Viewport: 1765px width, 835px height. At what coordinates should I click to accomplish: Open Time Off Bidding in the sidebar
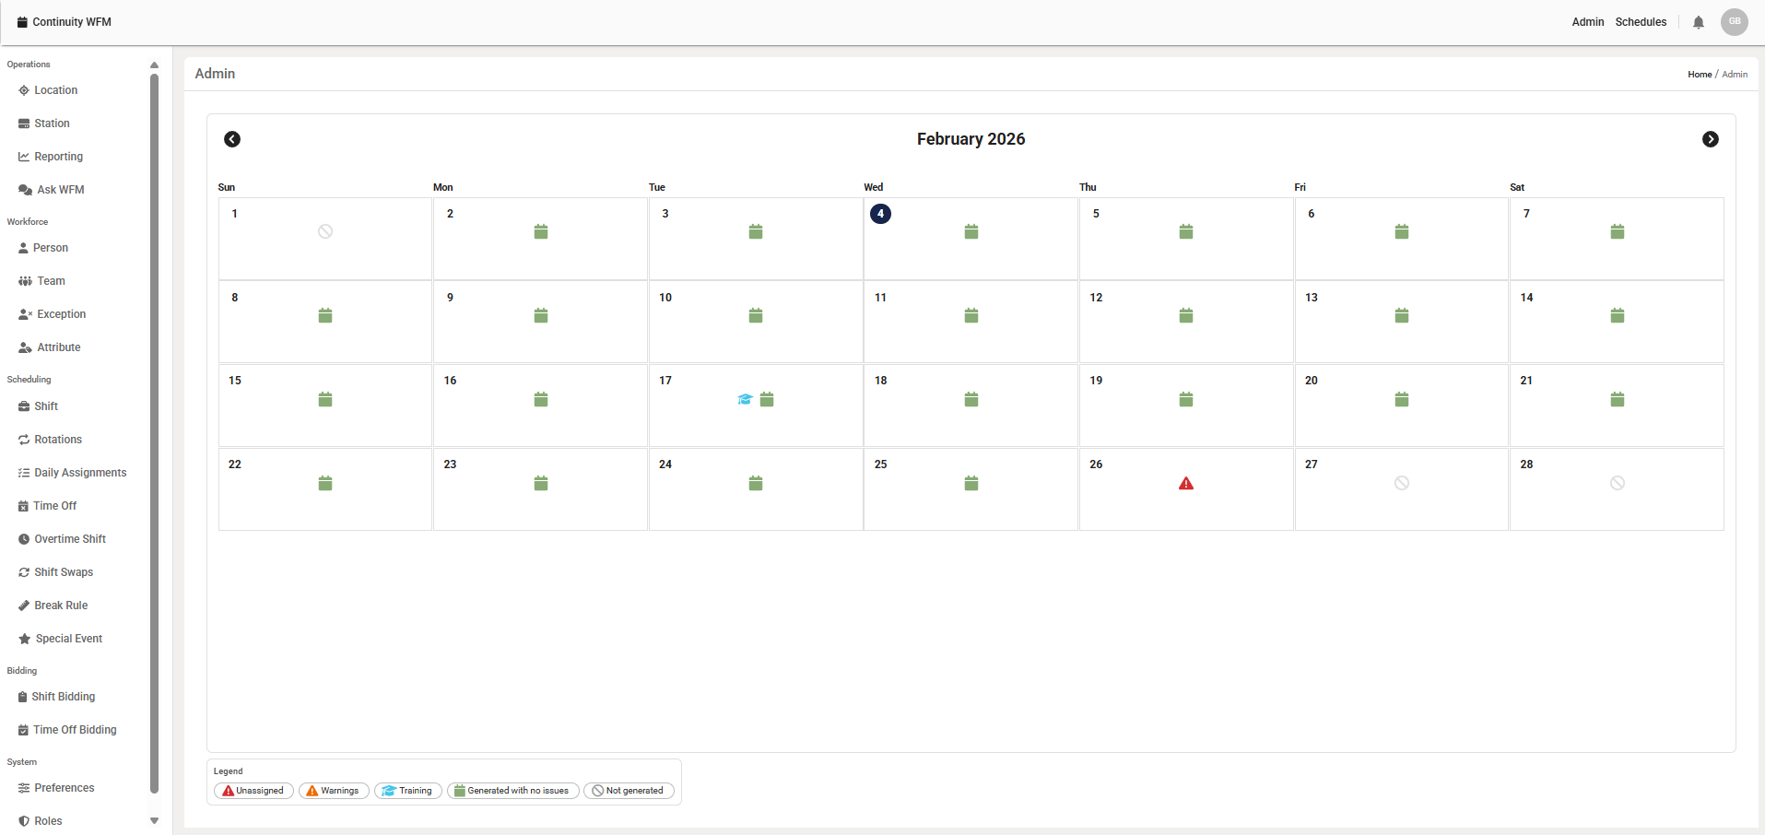click(x=67, y=730)
